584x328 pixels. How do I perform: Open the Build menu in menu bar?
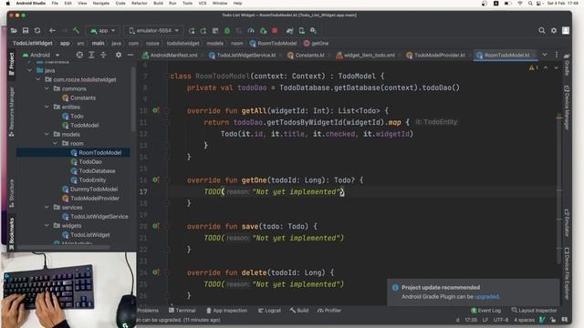point(158,4)
